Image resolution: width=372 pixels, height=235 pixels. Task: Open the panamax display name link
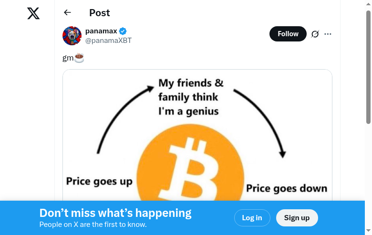(x=101, y=31)
